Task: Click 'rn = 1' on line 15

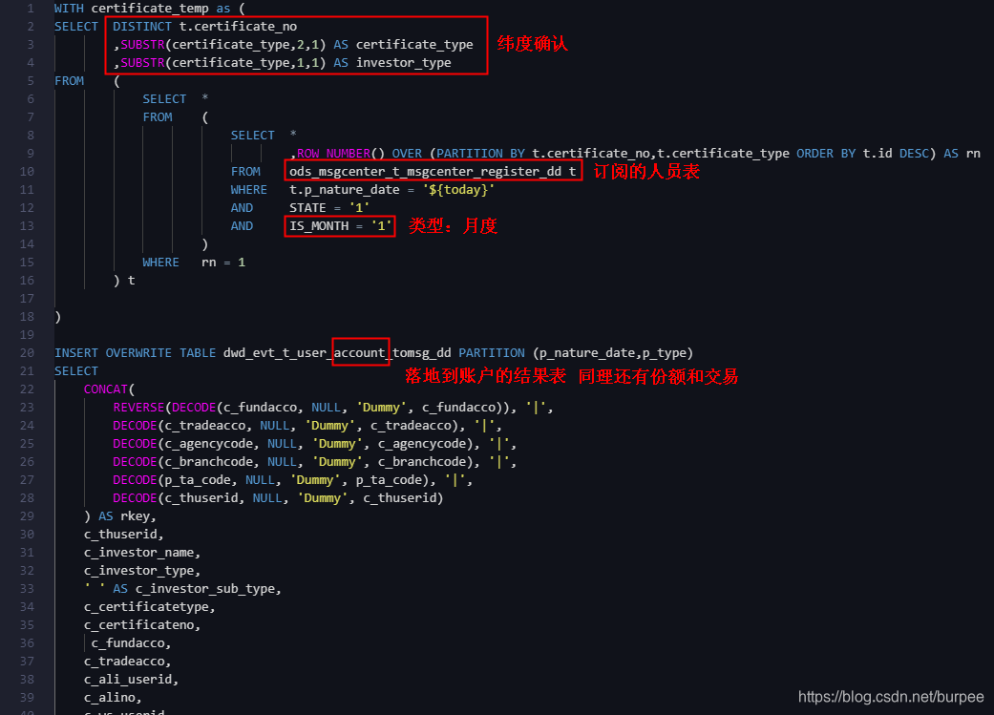Action: coord(223,263)
